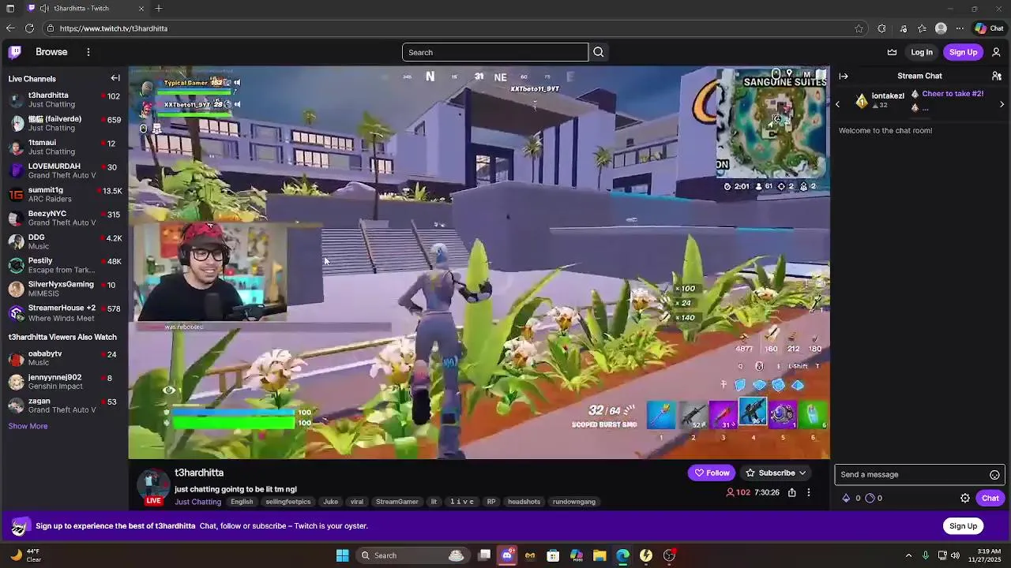The height and width of the screenshot is (568, 1011).
Task: Open jennyynne902 channel in sidebar
Action: coord(64,382)
